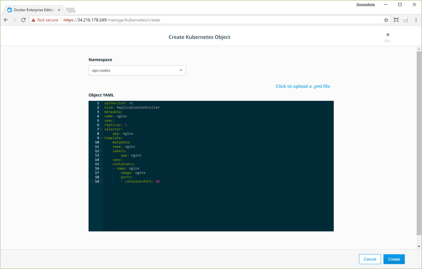
Task: Bookmark this page with the star icon
Action: (386, 20)
